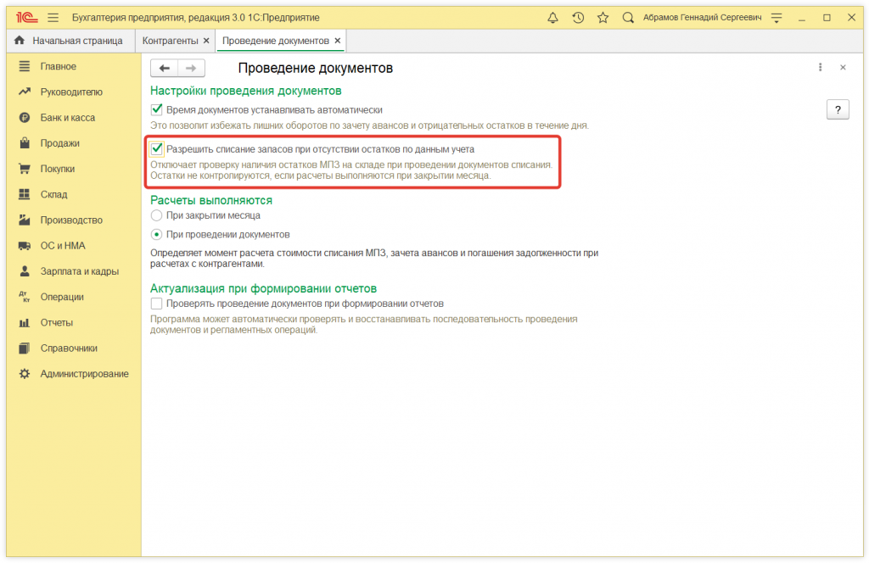This screenshot has height=563, width=869.
Task: Open Банк и касса sidebar section
Action: point(68,118)
